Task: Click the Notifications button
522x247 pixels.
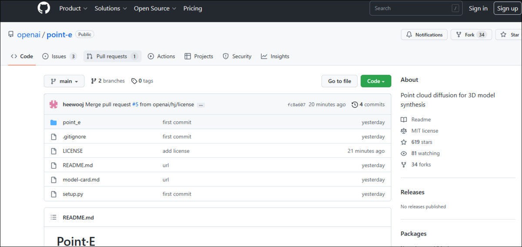Action: (x=424, y=35)
